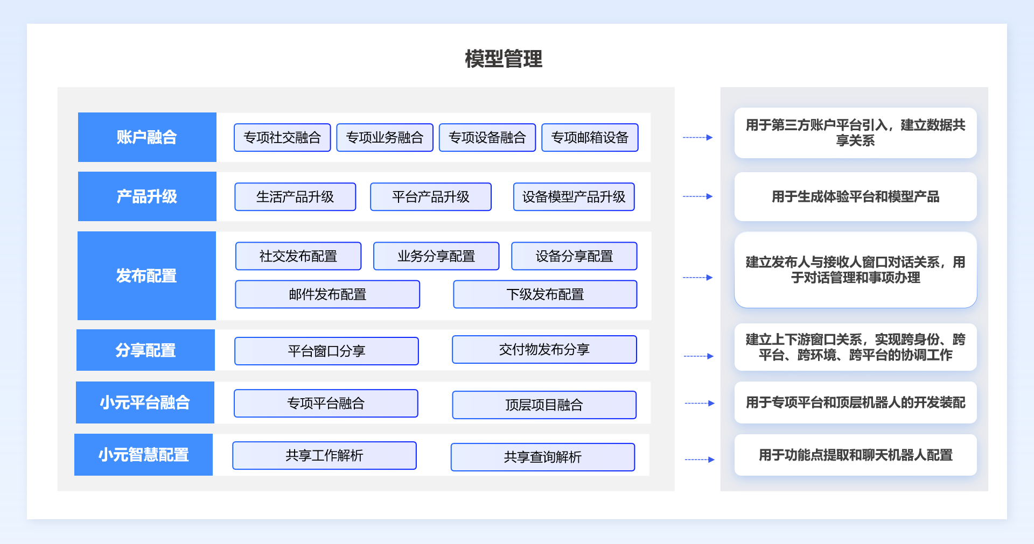Select 交付物发布分享 box
The image size is (1034, 544).
(x=544, y=350)
